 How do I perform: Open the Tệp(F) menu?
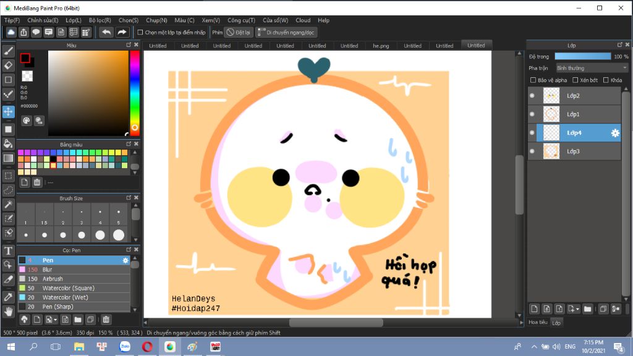pyautogui.click(x=12, y=20)
